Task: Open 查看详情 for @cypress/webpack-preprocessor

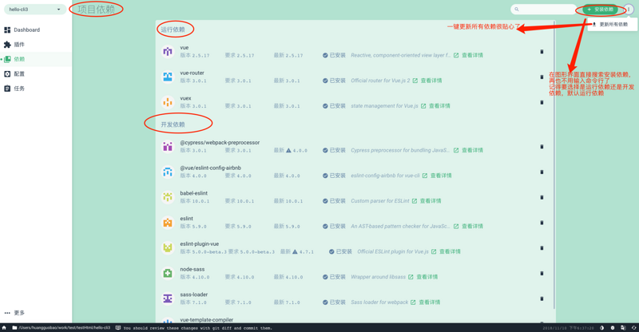Action: tap(468, 150)
